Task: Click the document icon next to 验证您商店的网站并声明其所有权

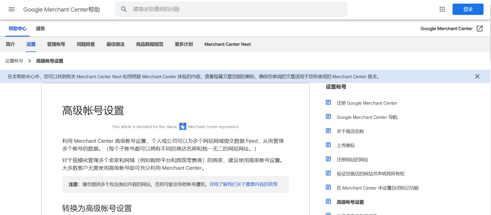Action: click(328, 173)
